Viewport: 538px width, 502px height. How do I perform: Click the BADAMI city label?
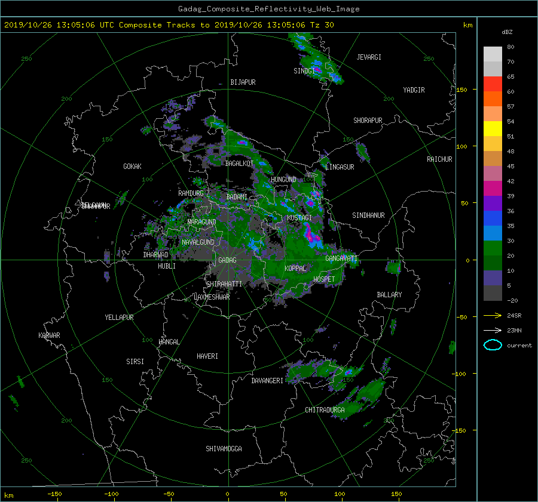(237, 197)
